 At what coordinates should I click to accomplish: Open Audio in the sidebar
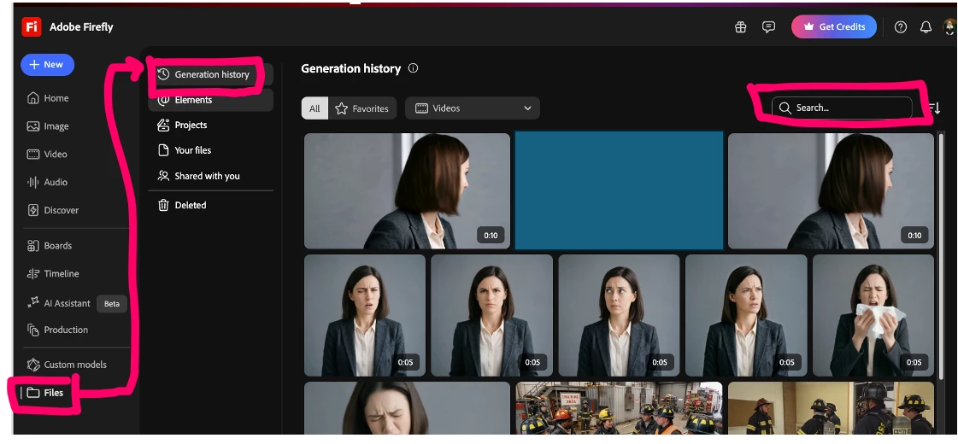click(x=47, y=182)
